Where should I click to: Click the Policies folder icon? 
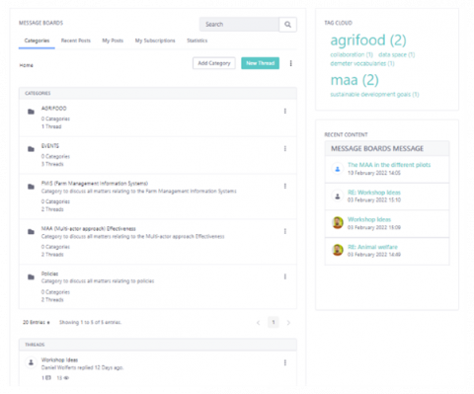31,276
